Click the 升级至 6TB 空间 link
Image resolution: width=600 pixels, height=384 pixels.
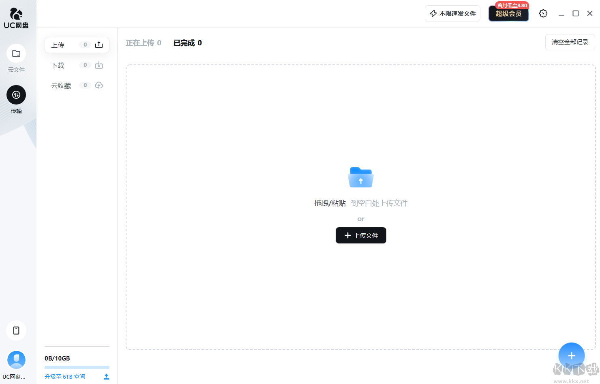click(64, 376)
